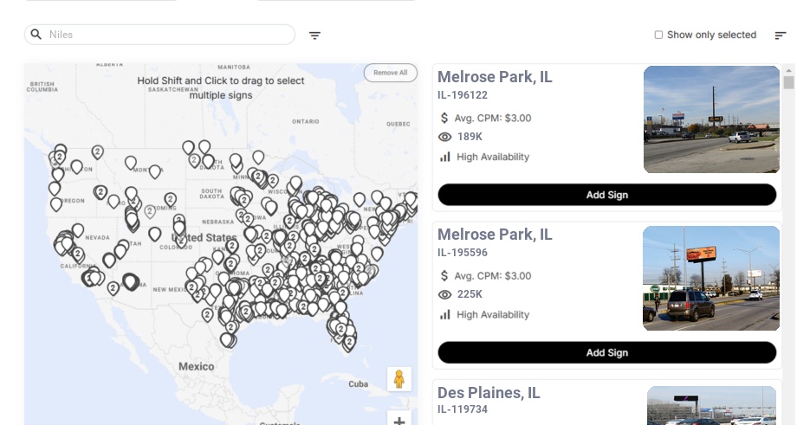Click the impressions eye icon for IL-195596
Image resolution: width=797 pixels, height=425 pixels.
click(x=445, y=294)
